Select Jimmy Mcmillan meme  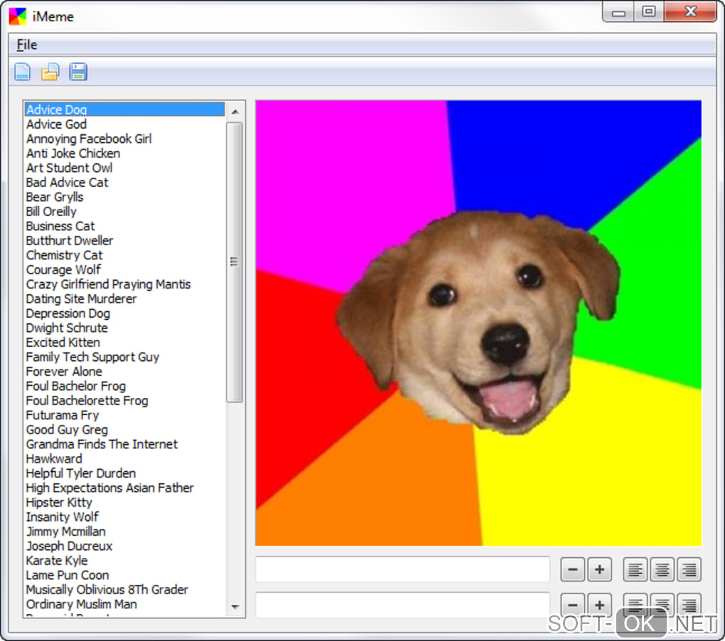(124, 532)
